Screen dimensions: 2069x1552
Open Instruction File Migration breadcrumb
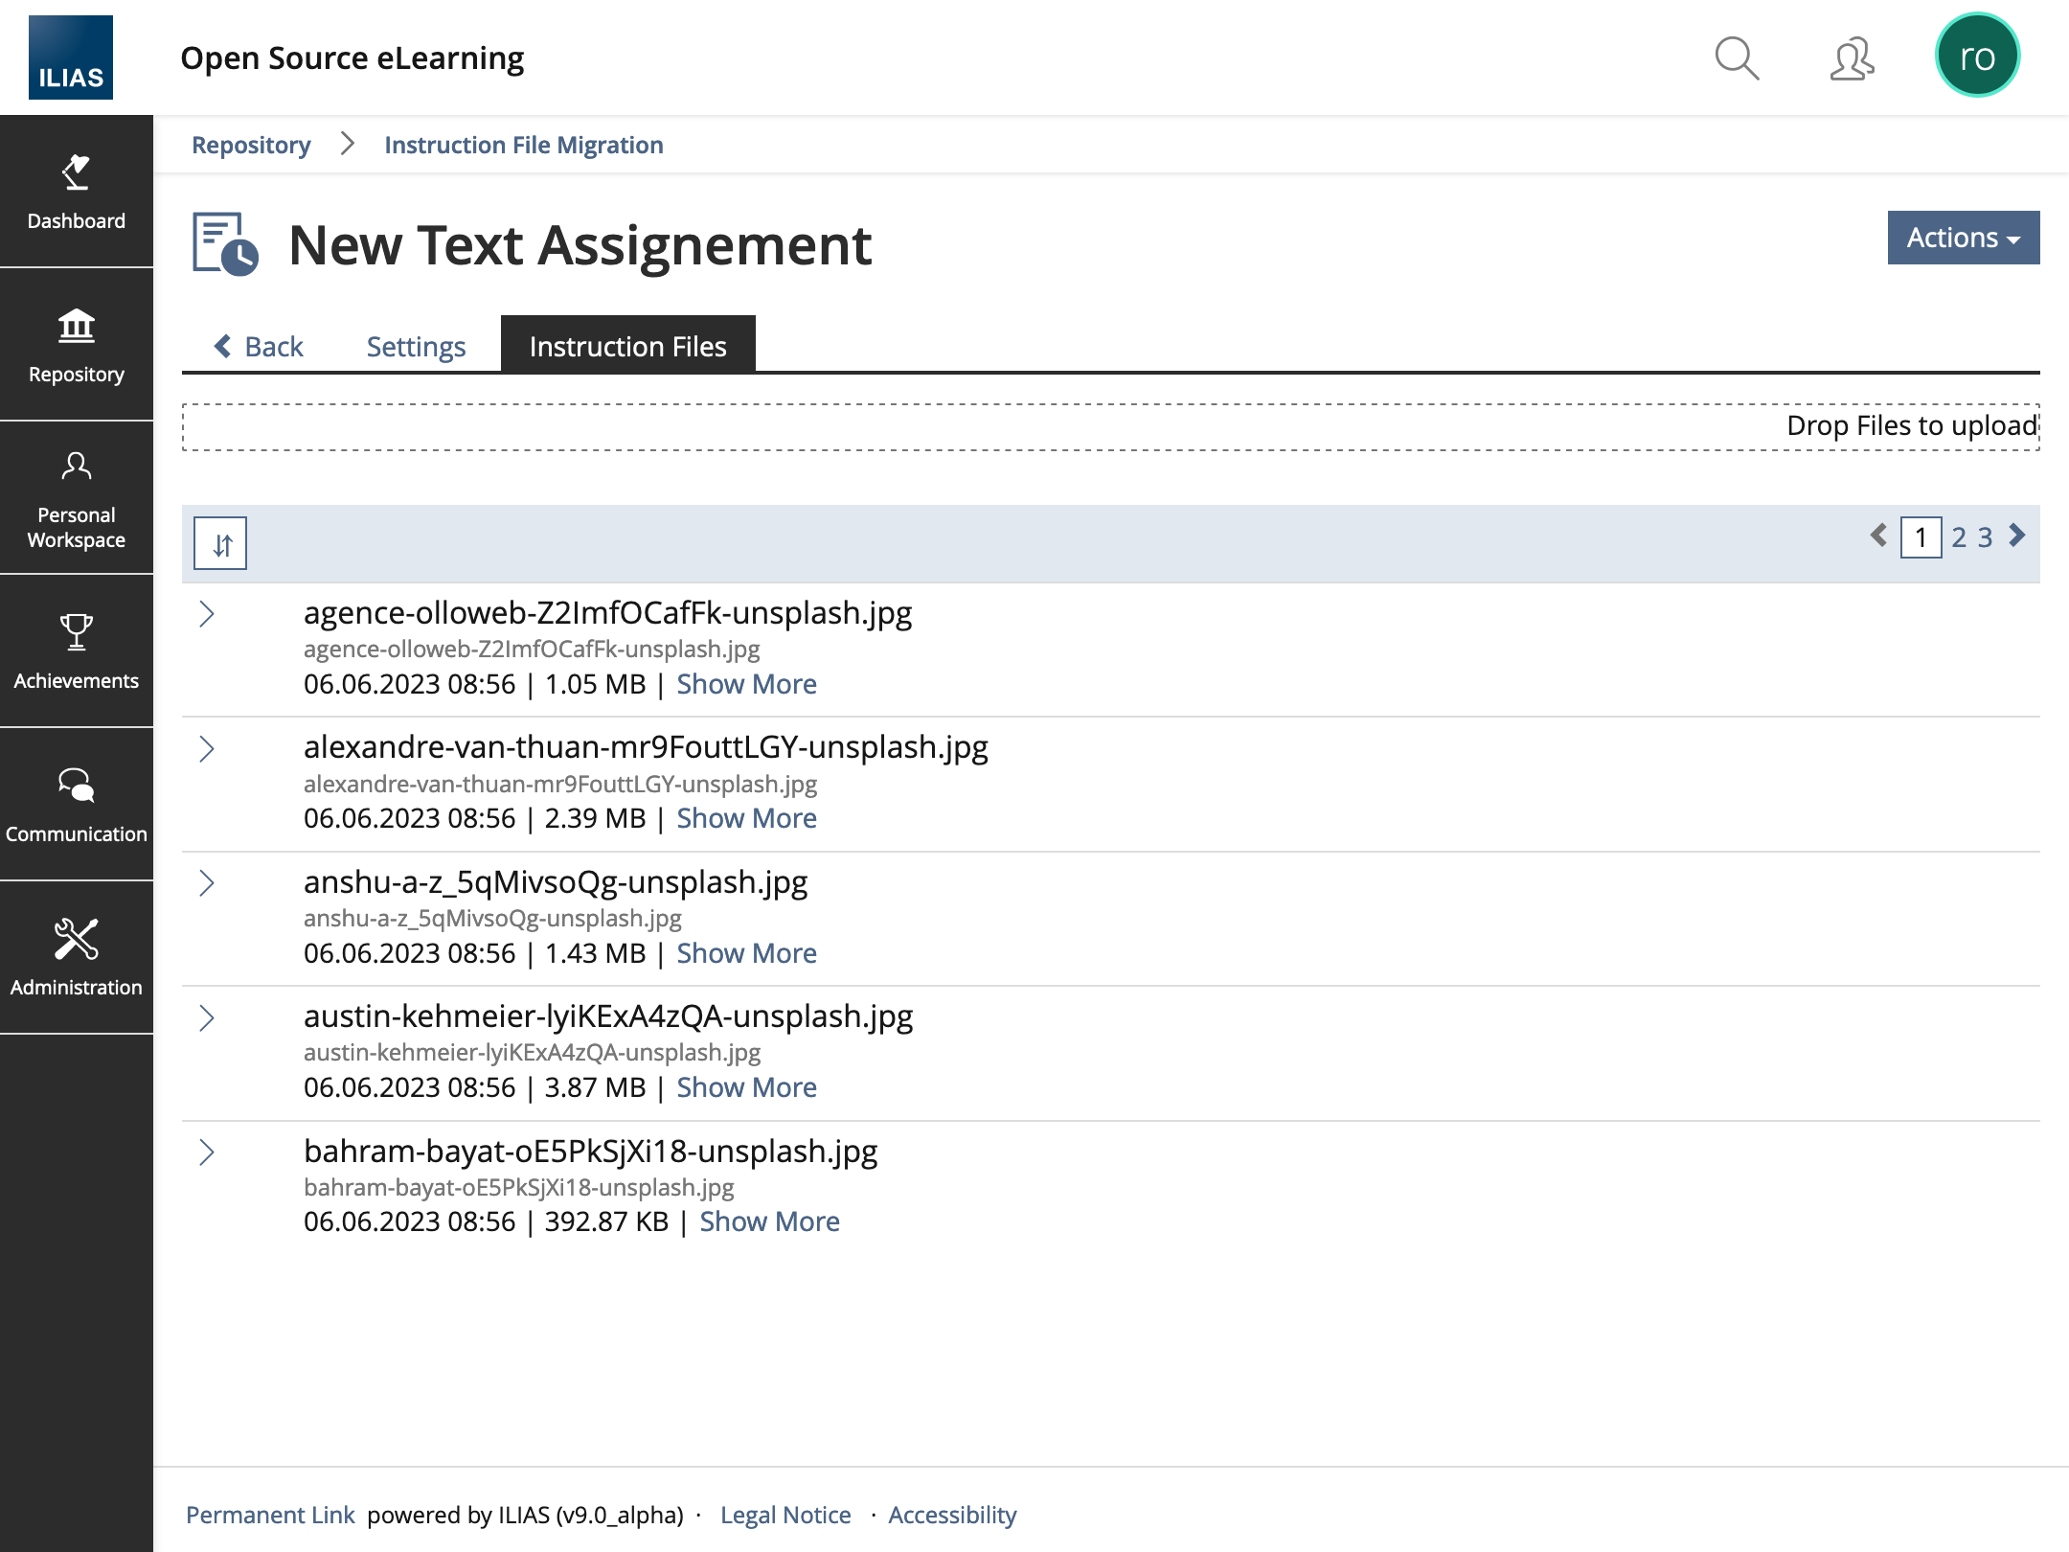(523, 145)
